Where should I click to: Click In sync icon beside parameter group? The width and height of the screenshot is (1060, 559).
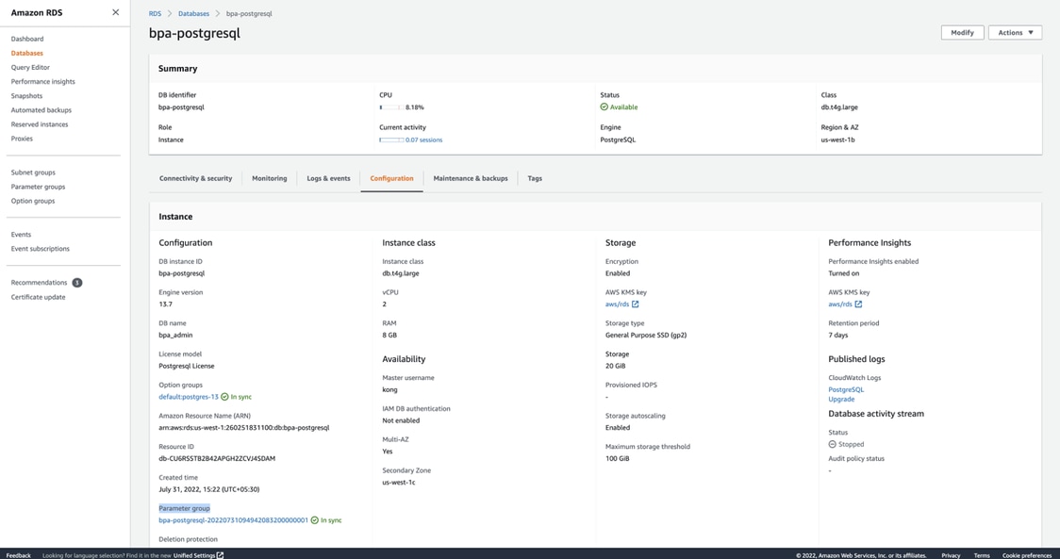coord(314,520)
